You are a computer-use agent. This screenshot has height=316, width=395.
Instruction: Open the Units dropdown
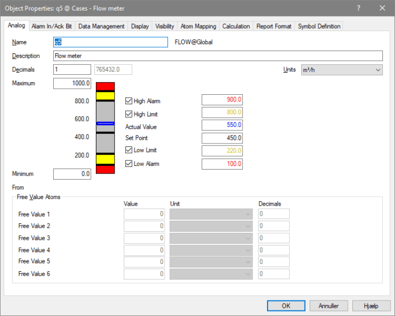pos(341,70)
